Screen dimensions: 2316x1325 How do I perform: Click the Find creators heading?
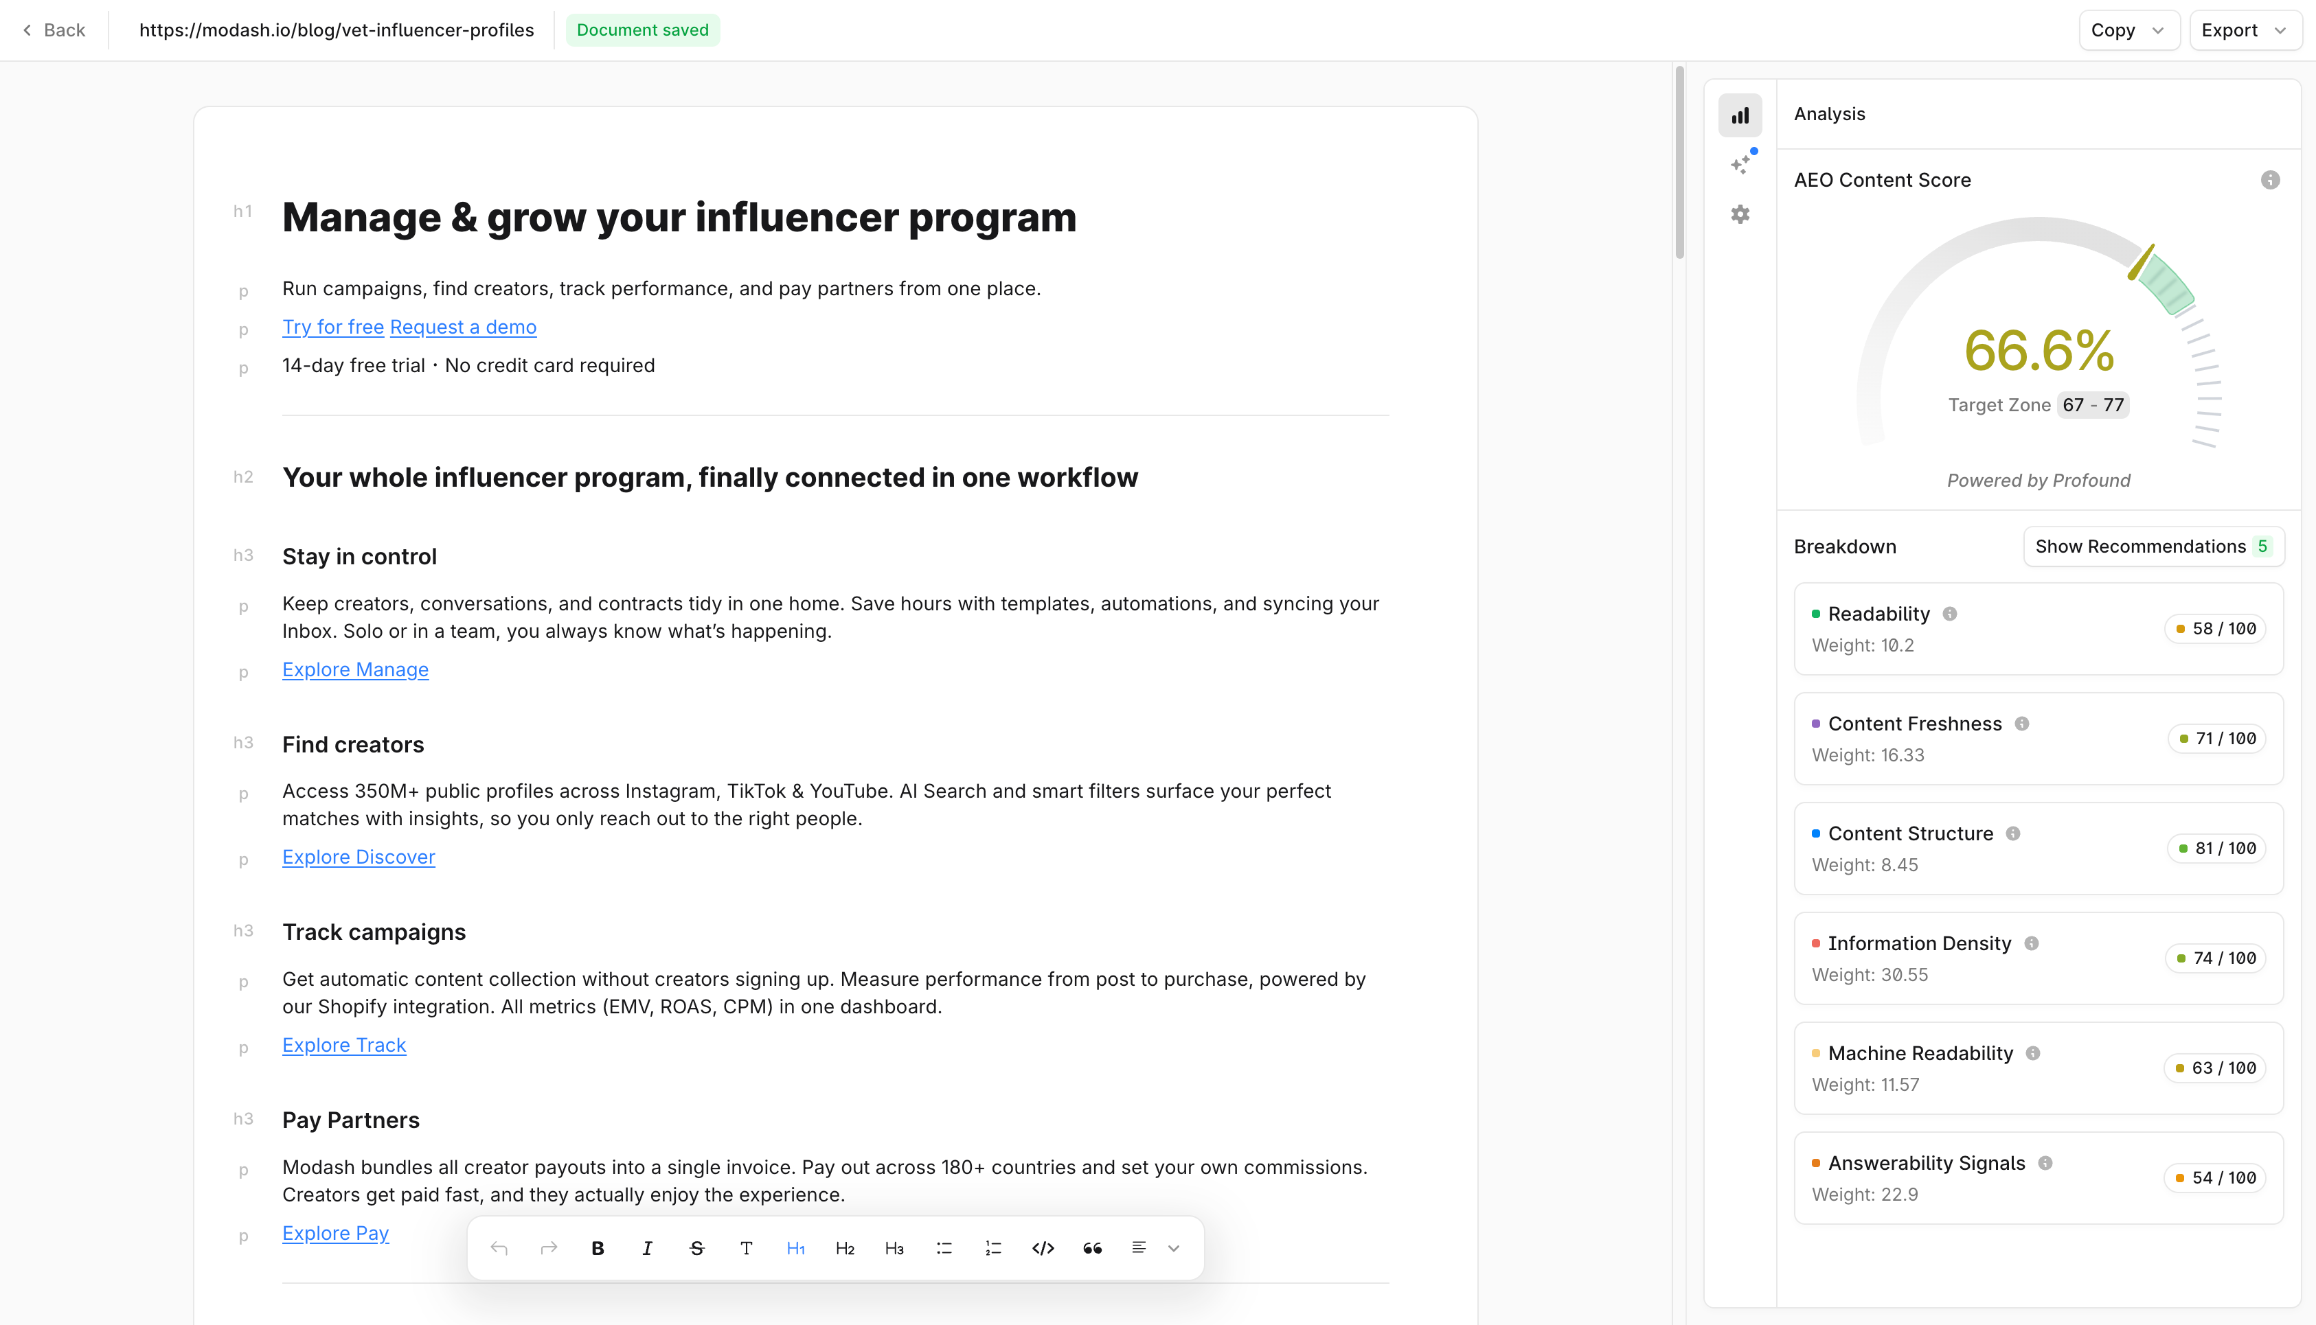click(x=353, y=746)
